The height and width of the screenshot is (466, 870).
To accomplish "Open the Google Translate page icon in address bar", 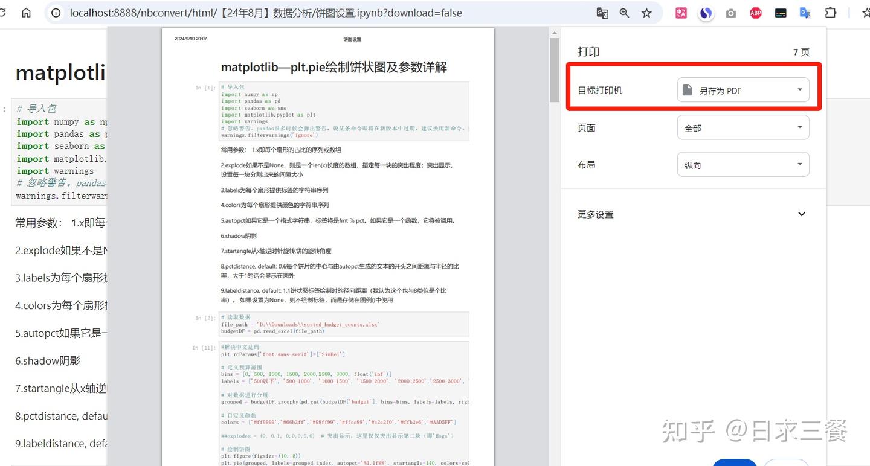I will click(x=602, y=13).
